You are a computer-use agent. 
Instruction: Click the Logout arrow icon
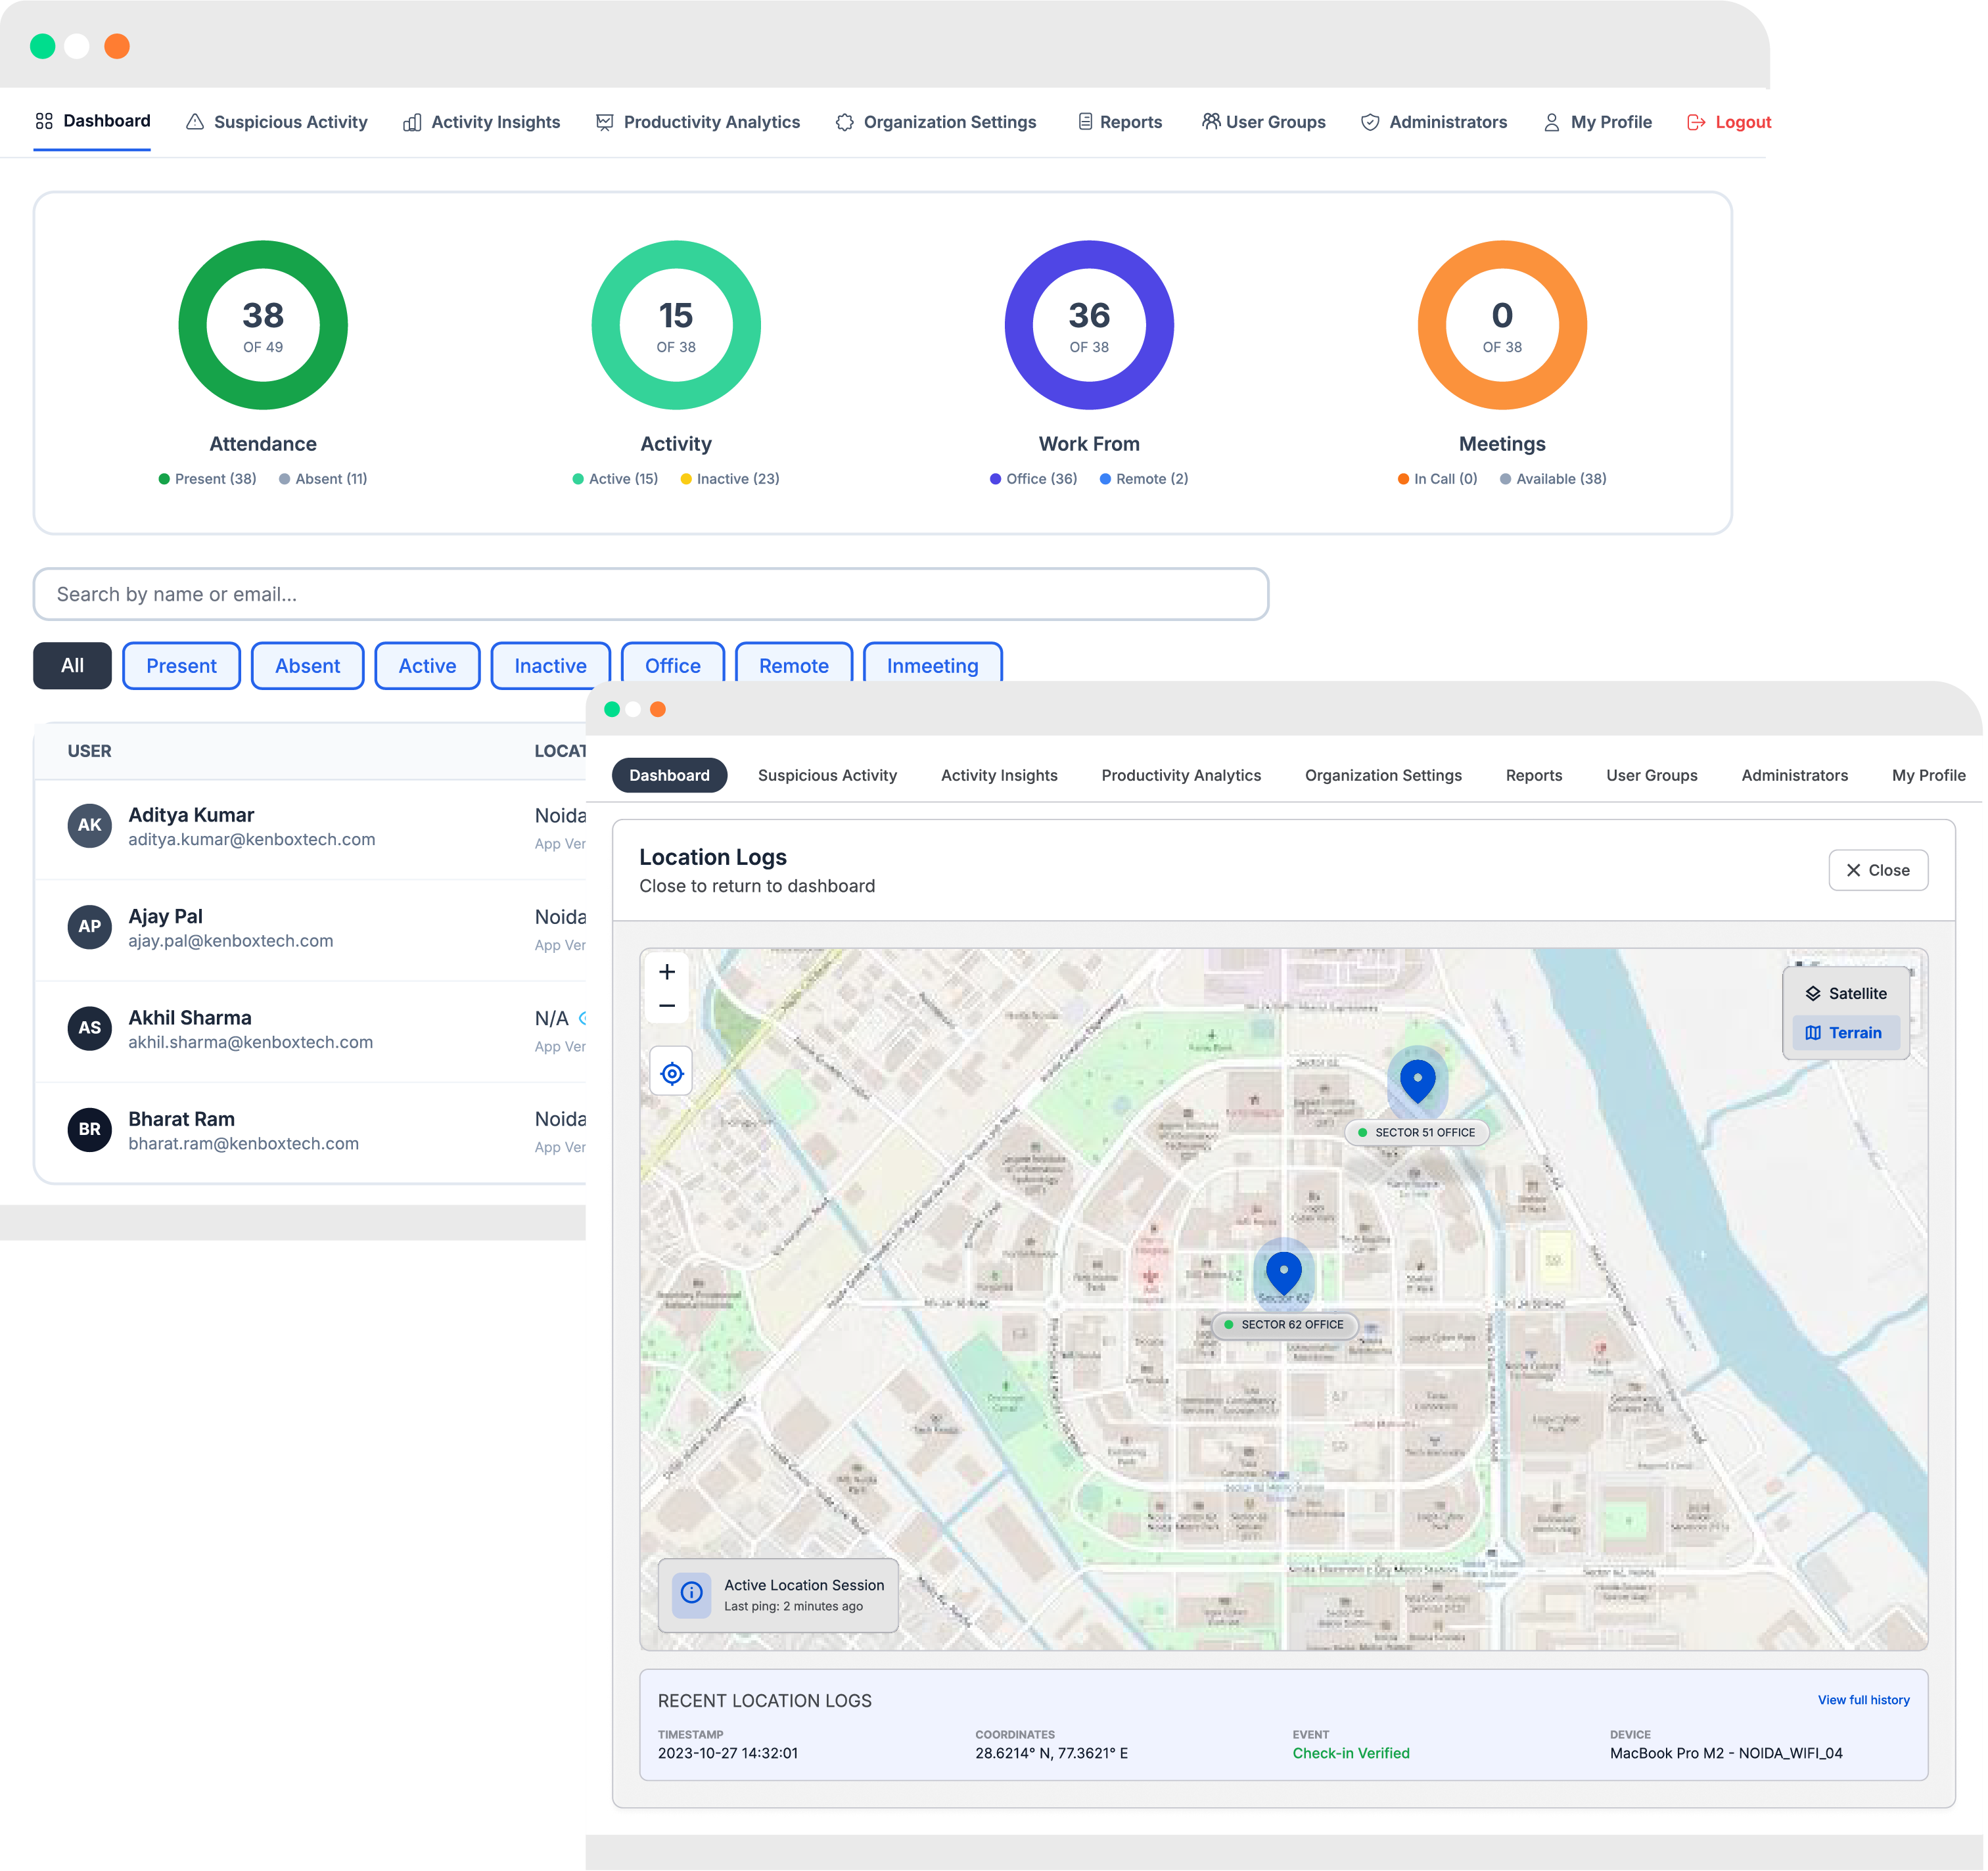coord(1696,122)
